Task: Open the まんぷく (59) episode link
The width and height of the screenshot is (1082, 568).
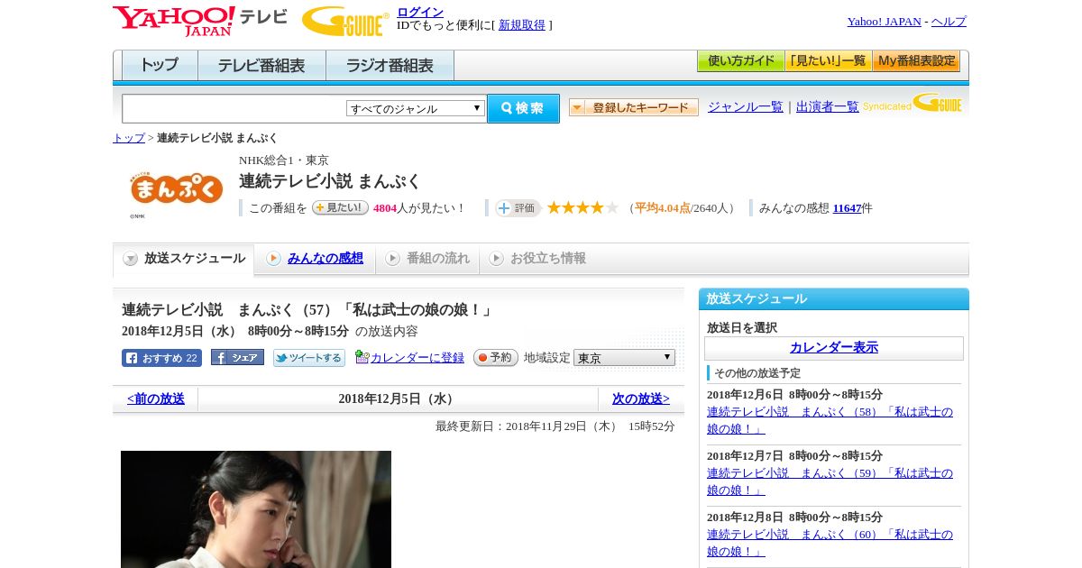Action: [x=830, y=481]
